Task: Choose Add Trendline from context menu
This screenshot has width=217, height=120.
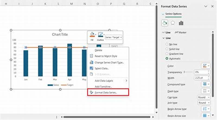Action: coord(108,87)
